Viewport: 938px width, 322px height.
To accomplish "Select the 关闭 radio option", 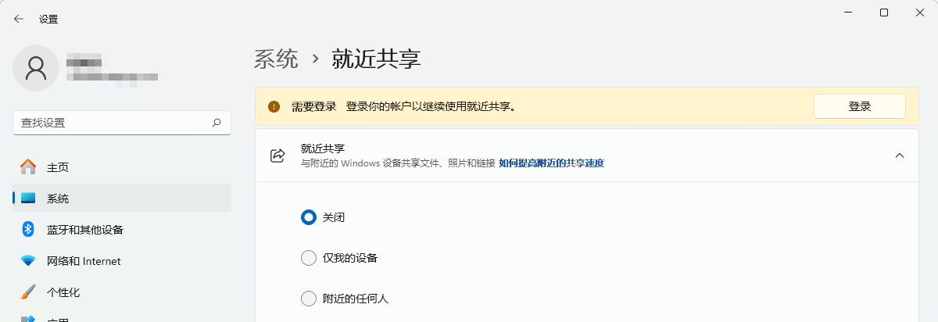I will pos(308,217).
